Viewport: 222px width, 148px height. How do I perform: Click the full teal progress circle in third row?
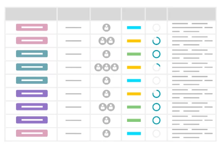pyautogui.click(x=156, y=54)
